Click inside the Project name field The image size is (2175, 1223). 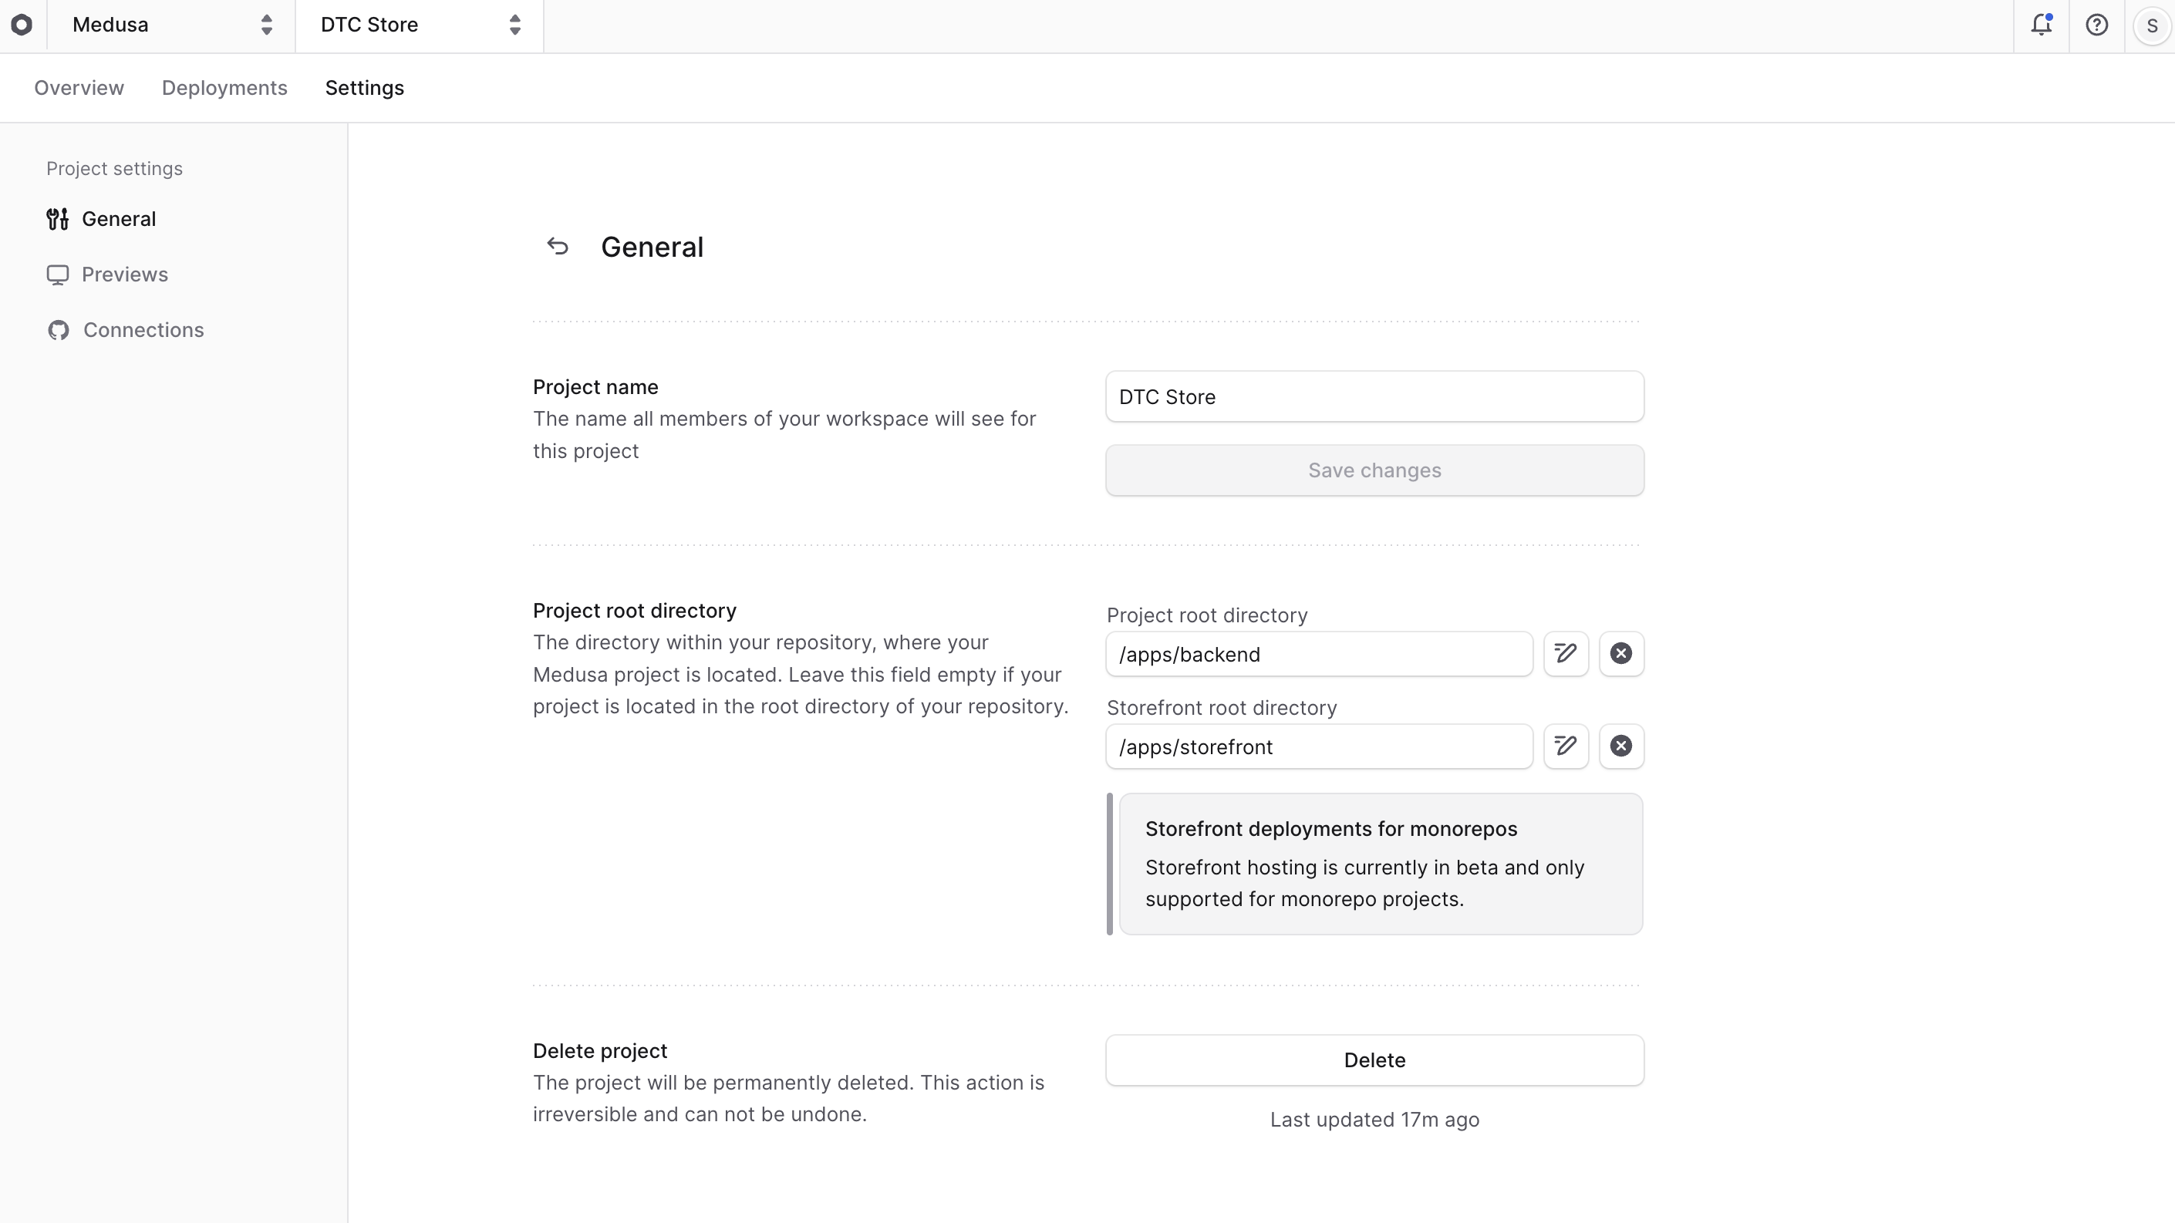point(1373,396)
